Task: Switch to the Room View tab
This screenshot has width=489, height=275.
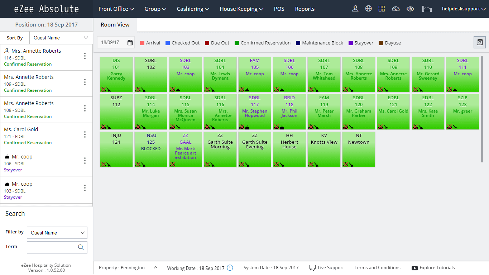Action: click(115, 24)
